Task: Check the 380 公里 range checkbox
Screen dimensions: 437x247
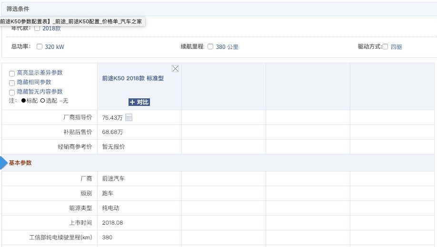Action: coord(210,47)
